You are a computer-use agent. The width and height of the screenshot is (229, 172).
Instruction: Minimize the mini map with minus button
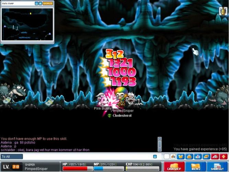[37, 3]
